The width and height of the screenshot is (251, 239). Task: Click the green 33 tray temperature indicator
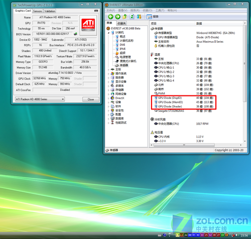click(222, 235)
